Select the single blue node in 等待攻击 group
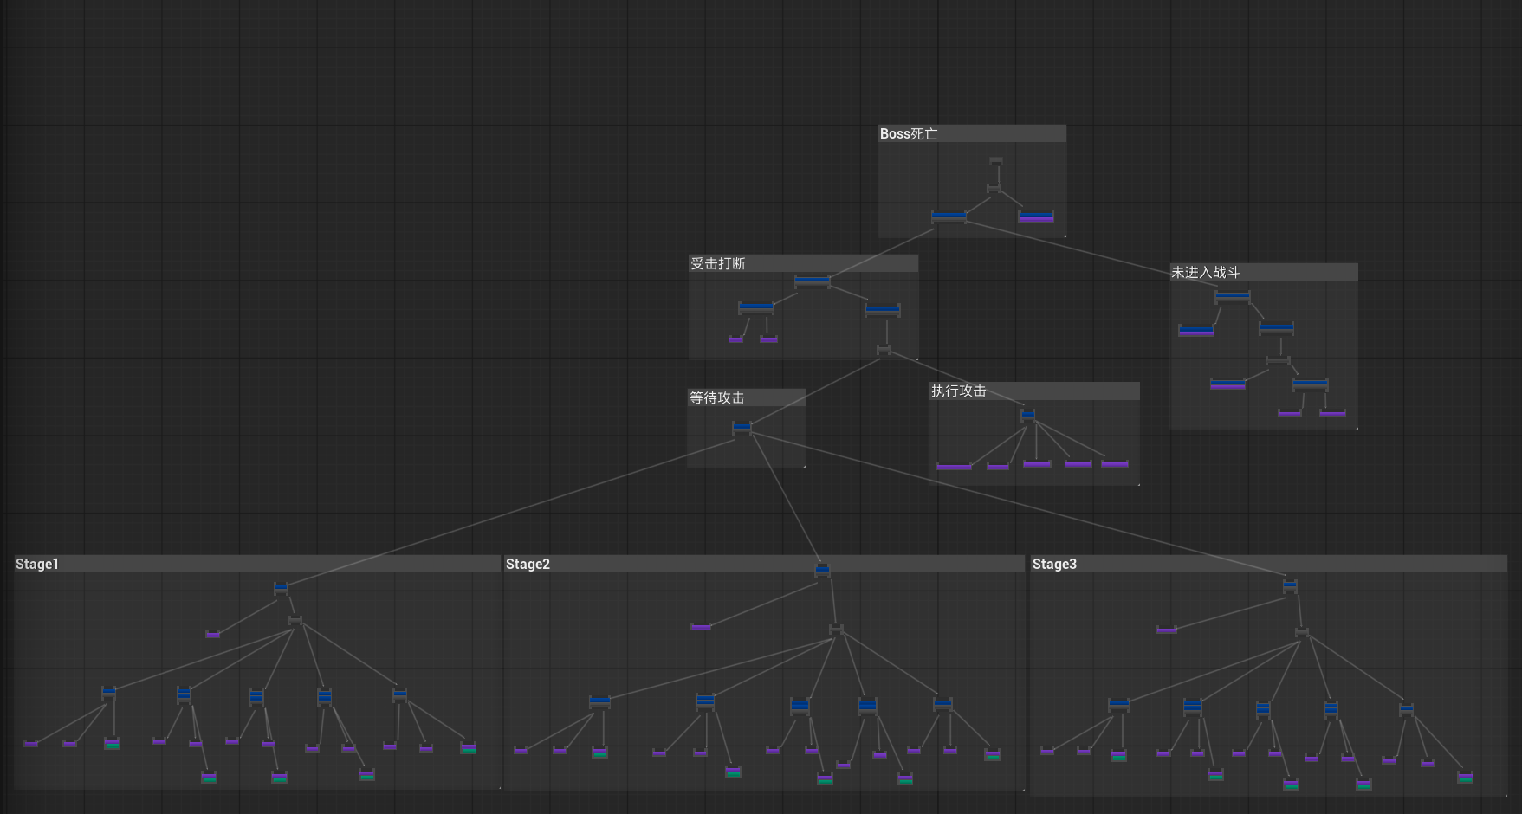 pos(742,427)
